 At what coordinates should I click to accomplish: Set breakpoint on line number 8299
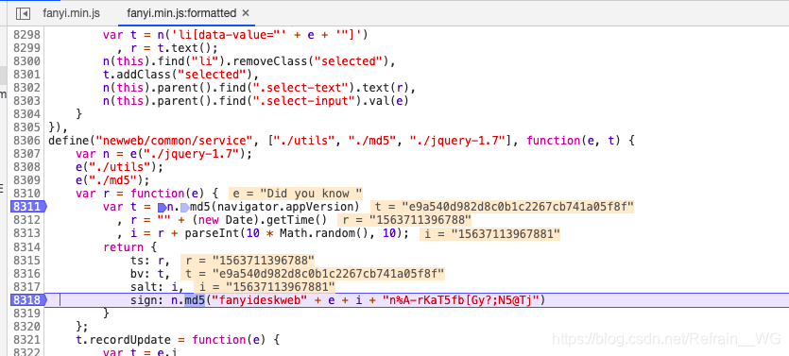click(27, 48)
